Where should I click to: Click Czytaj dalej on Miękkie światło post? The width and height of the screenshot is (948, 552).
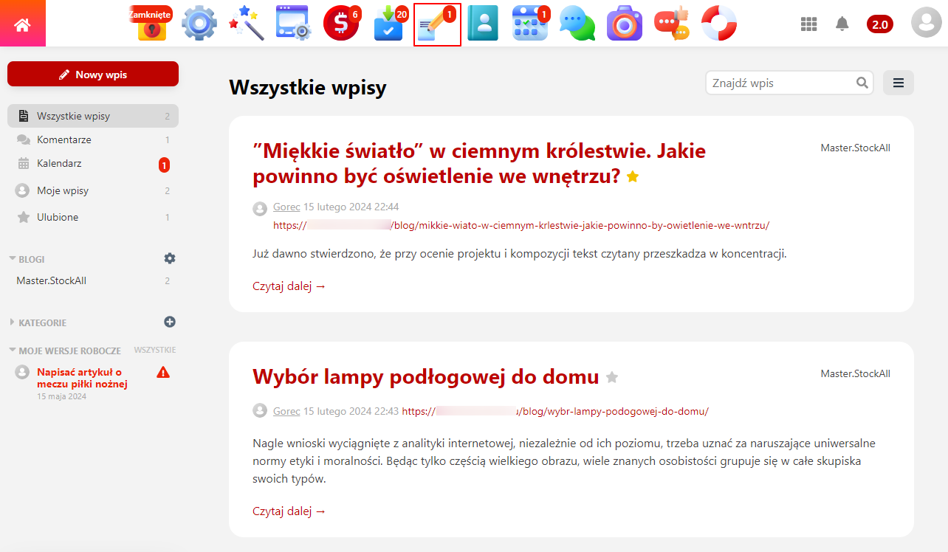tap(289, 286)
